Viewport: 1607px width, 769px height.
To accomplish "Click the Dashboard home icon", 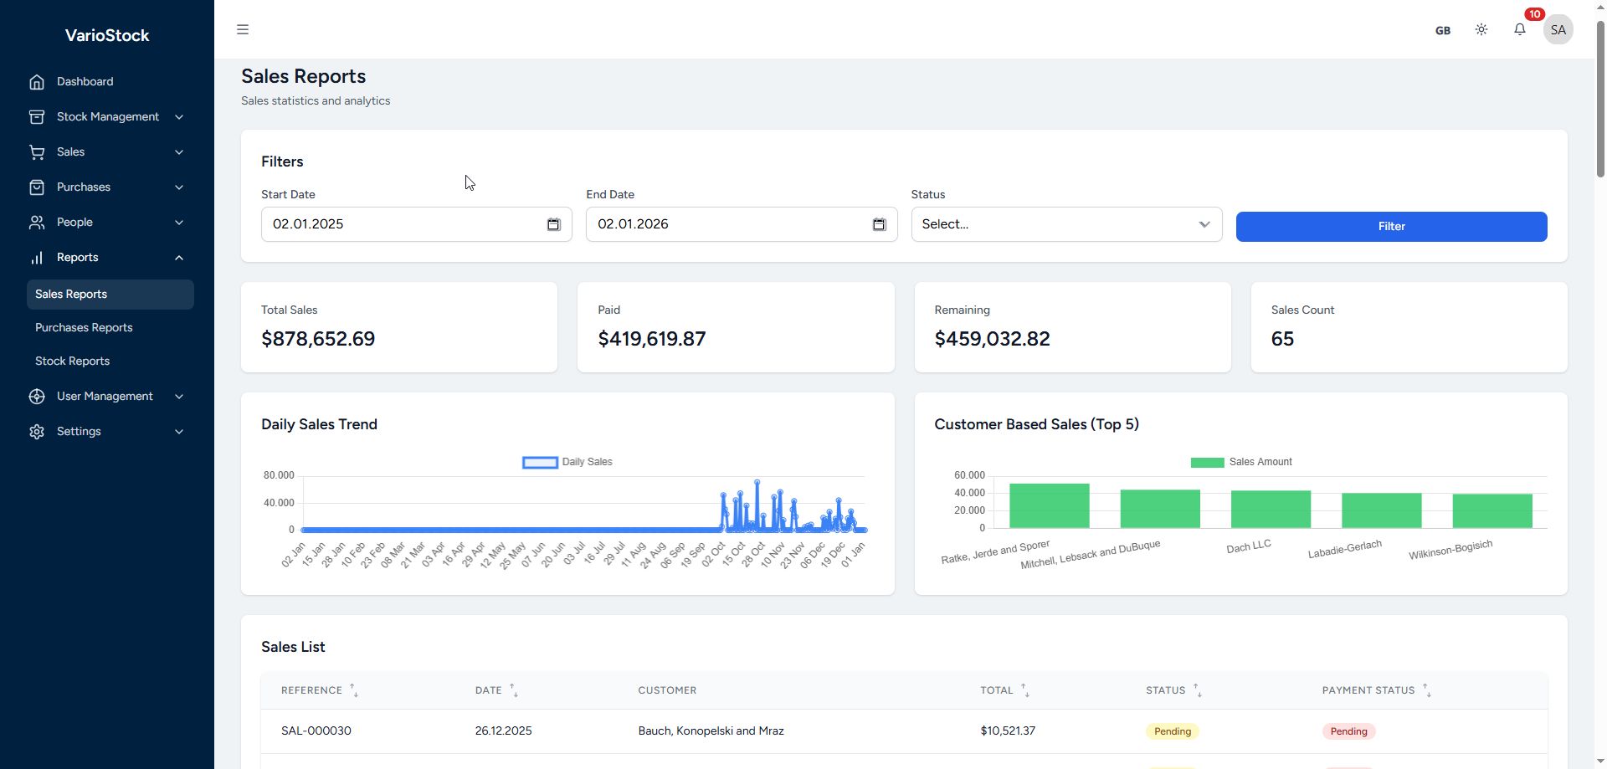I will coord(37,81).
